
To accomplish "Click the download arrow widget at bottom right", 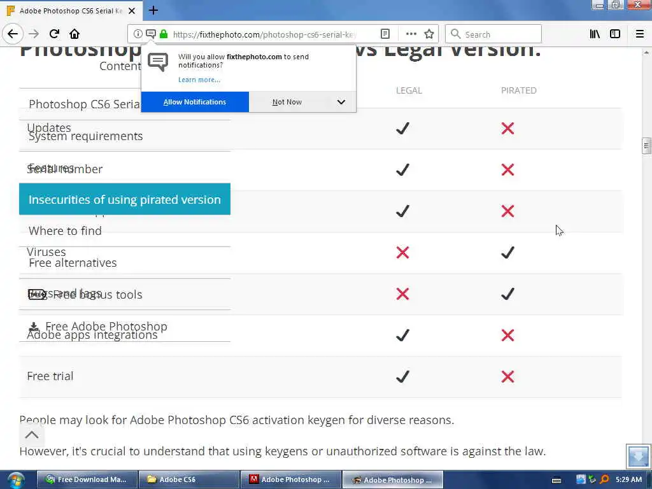I will (x=638, y=456).
